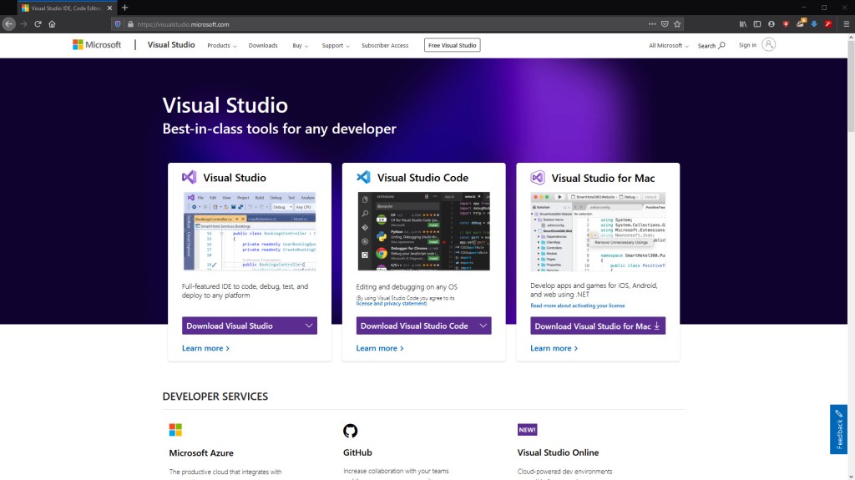Viewport: 855px width, 480px height.
Task: Click the Sign in account avatar icon
Action: [769, 45]
